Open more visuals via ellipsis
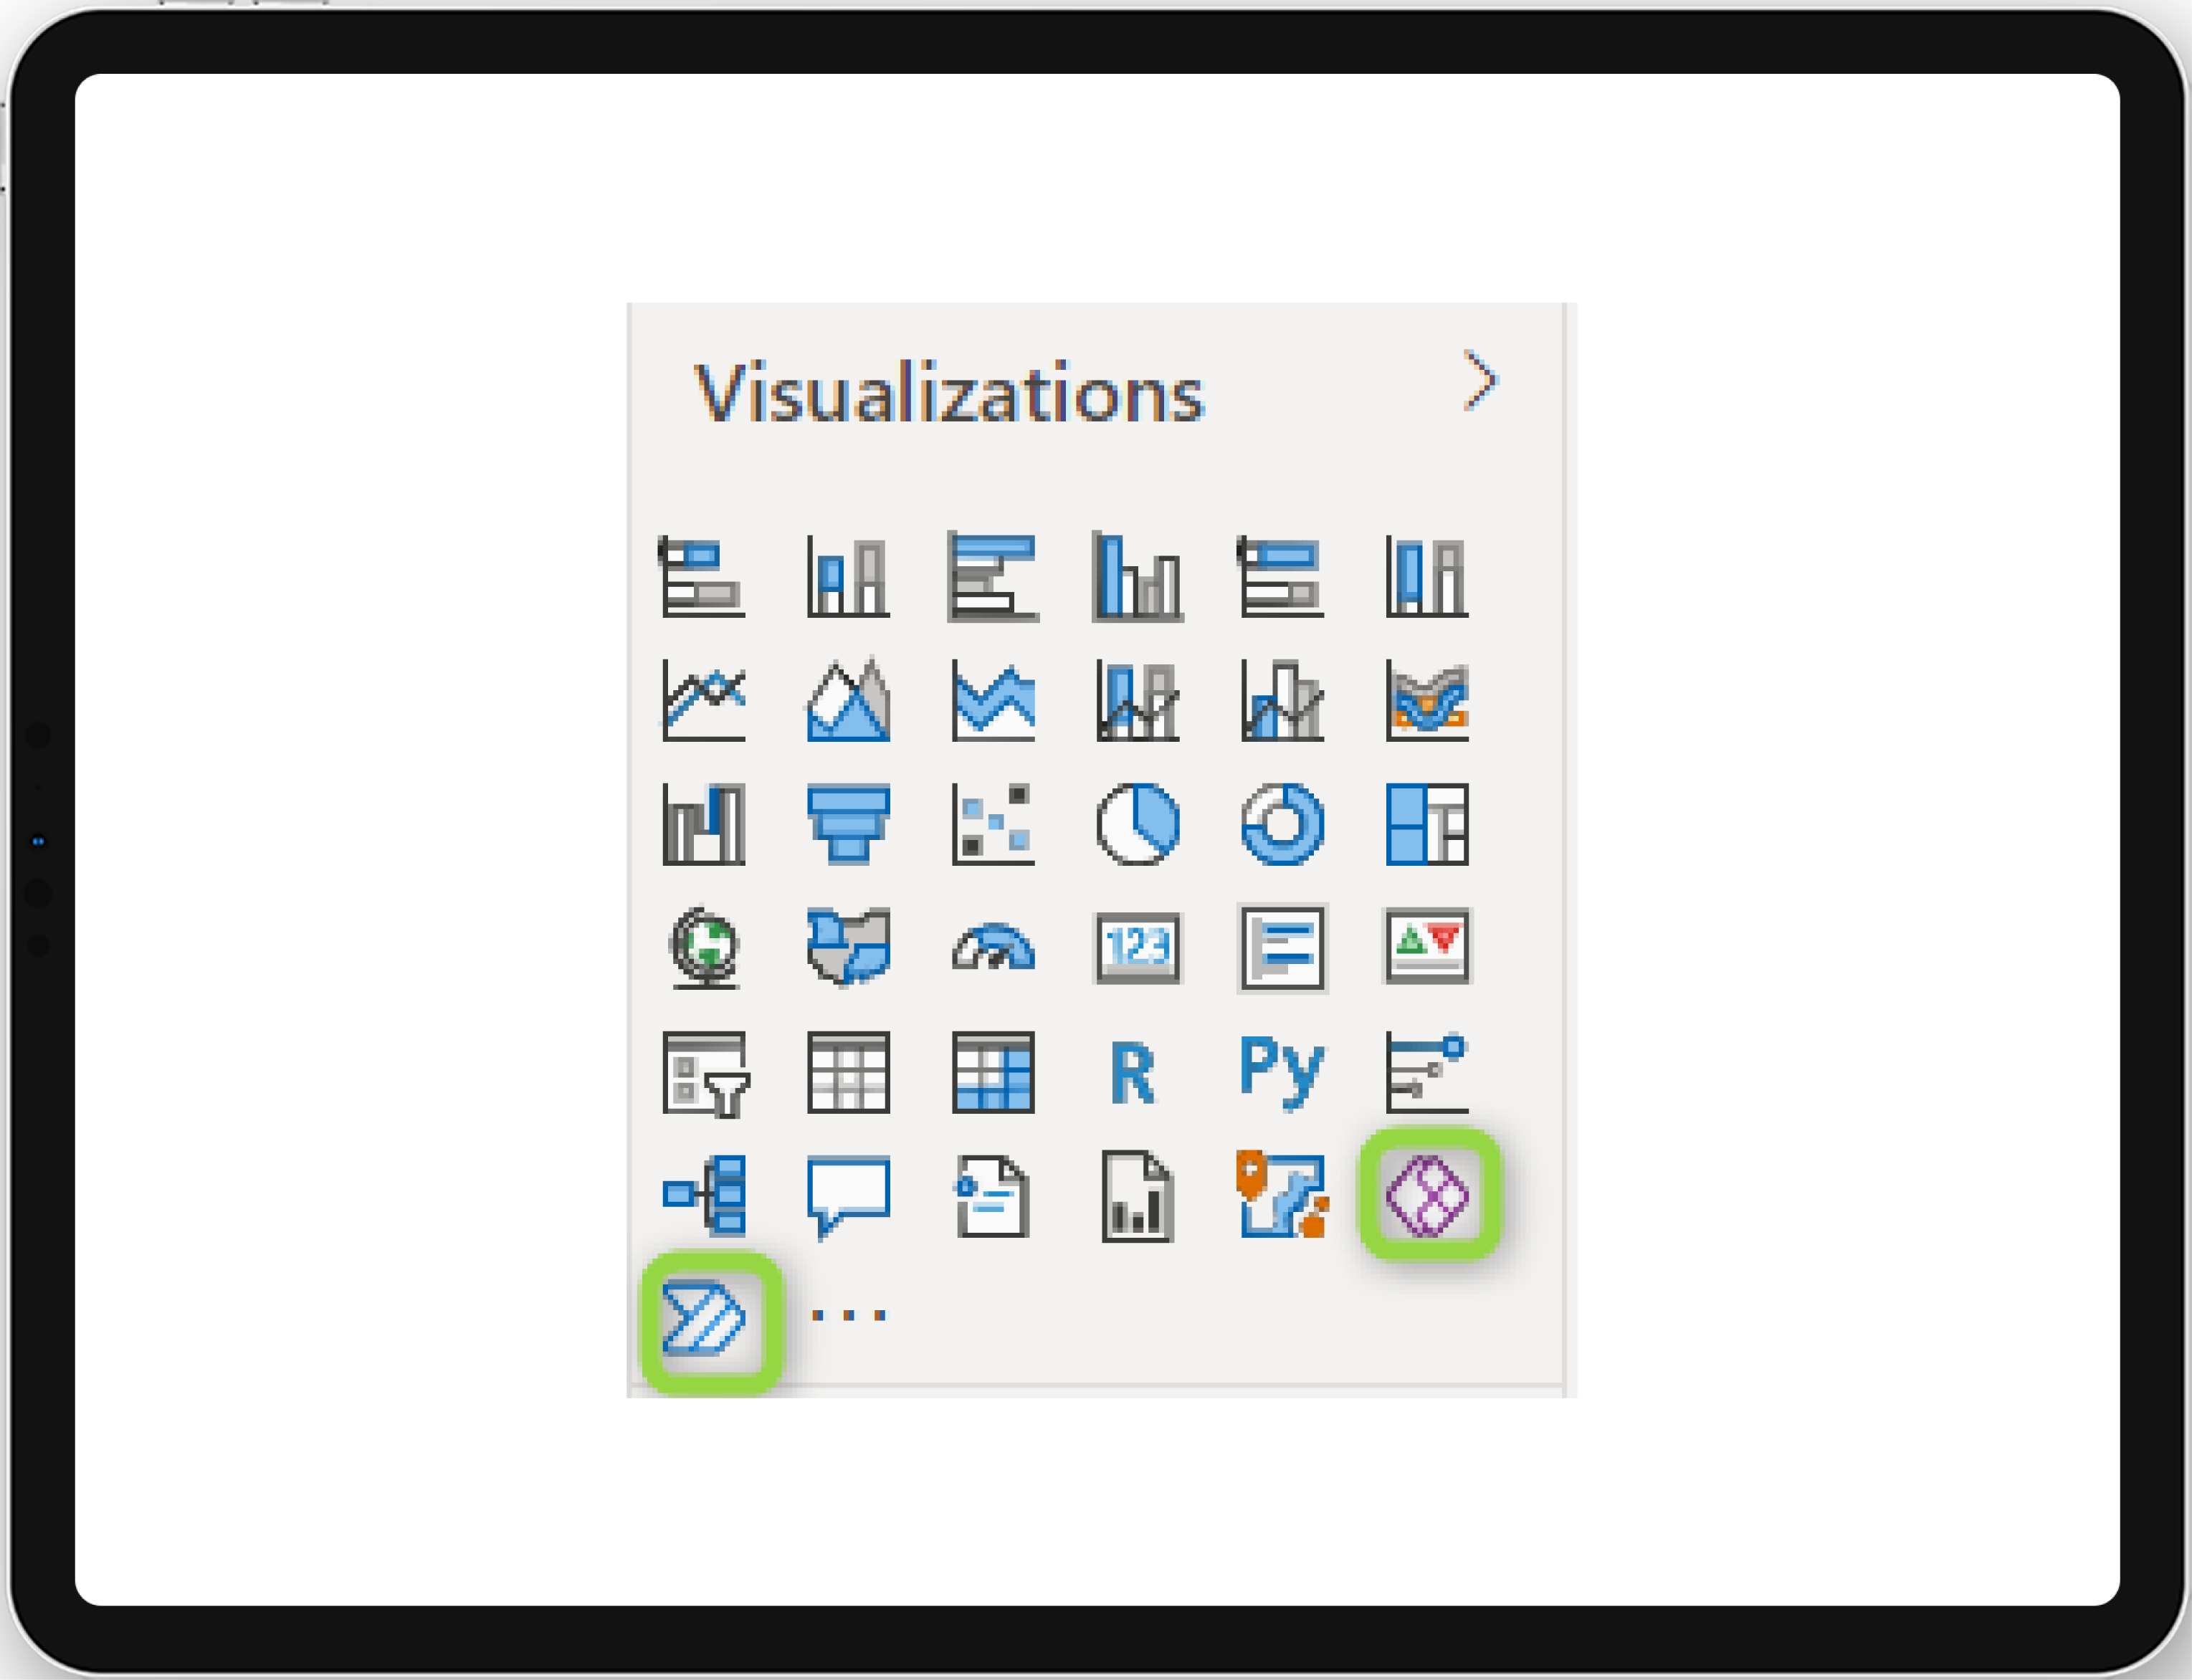 coord(848,1315)
